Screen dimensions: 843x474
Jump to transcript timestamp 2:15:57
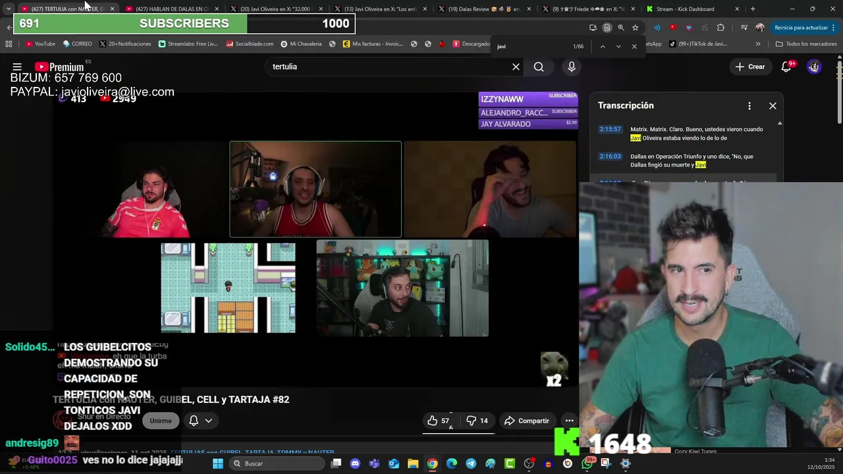[x=610, y=129]
